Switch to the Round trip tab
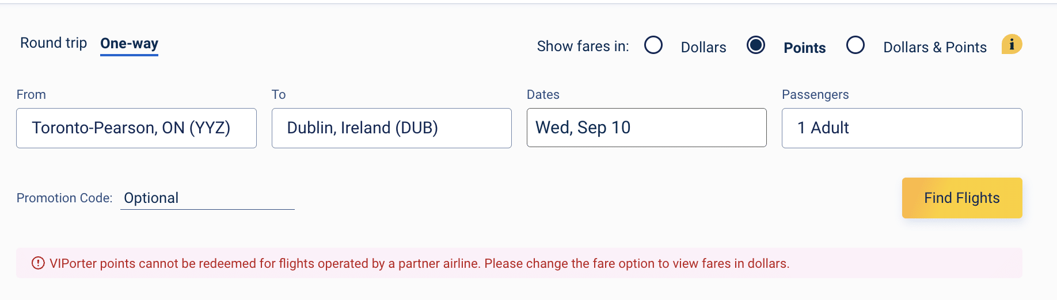Viewport: 1057px width, 300px height. coord(54,43)
